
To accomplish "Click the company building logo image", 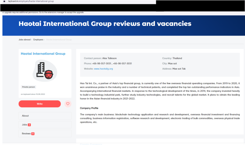I will point(45,71).
